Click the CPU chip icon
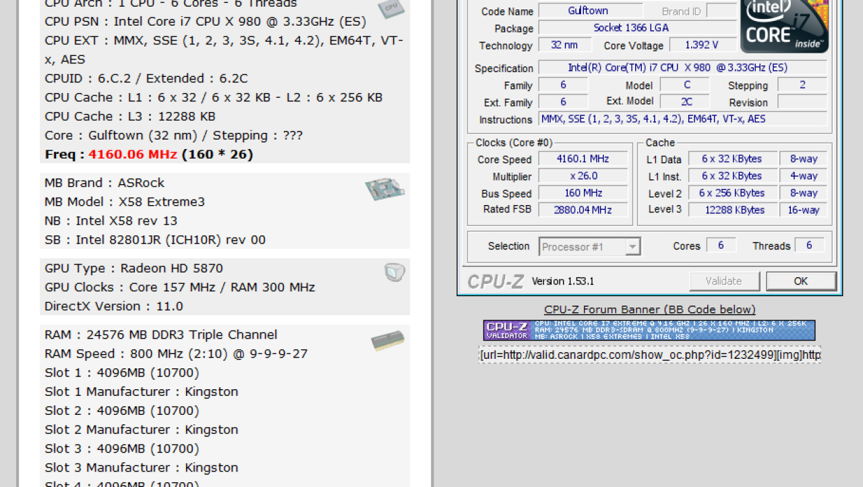The image size is (863, 487). (x=391, y=8)
